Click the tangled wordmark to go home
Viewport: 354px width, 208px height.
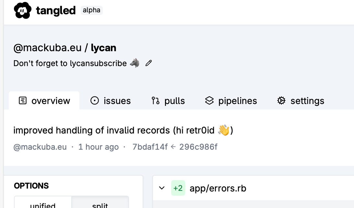coord(56,10)
